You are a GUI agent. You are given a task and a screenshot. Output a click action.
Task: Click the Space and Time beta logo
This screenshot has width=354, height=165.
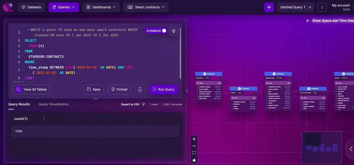tap(7, 7)
